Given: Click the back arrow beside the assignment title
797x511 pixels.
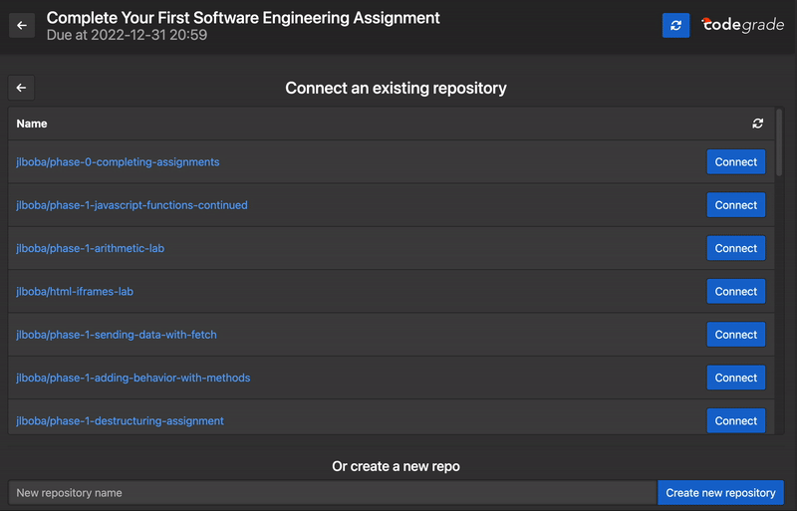Looking at the screenshot, I should (22, 25).
